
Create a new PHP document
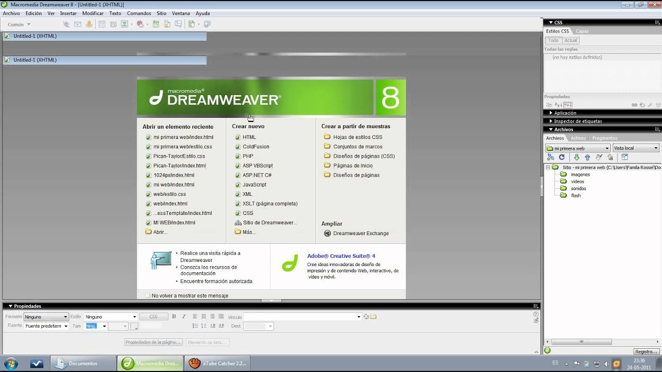coord(248,156)
